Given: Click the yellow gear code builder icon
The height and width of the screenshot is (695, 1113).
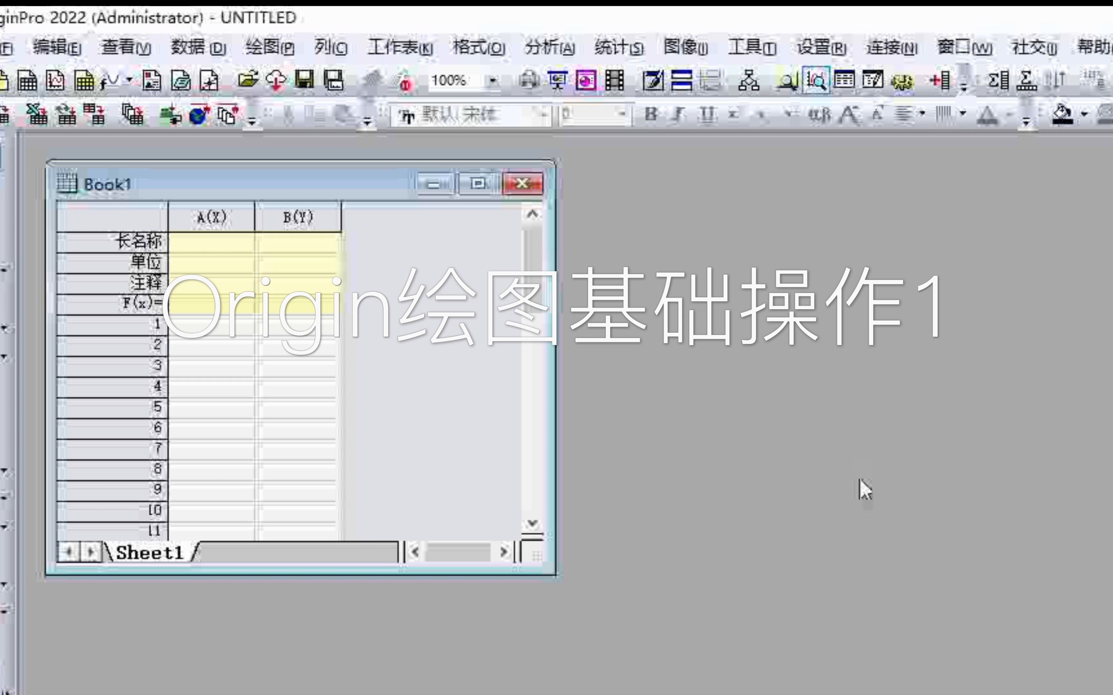Looking at the screenshot, I should pos(902,81).
